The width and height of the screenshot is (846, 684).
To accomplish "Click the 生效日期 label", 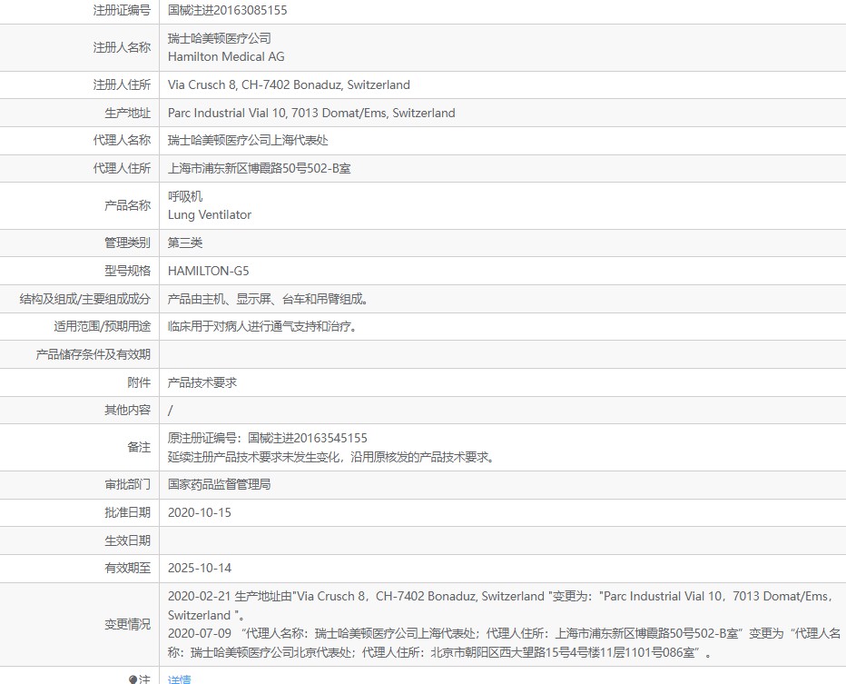I will (128, 541).
